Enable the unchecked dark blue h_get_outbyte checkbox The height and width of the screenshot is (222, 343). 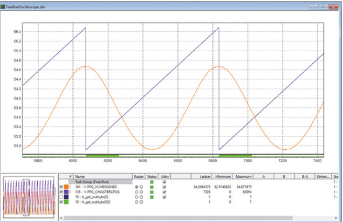pyautogui.click(x=60, y=197)
